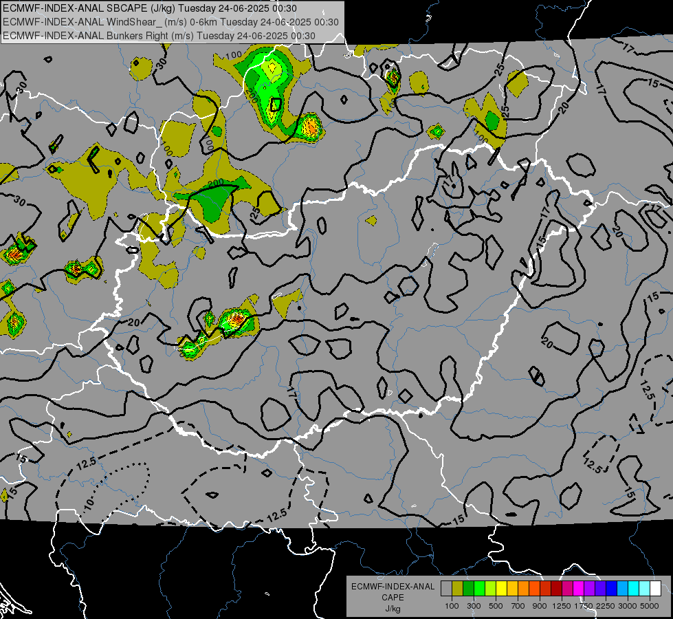The height and width of the screenshot is (619, 673).
Task: Click the WindShear 0-6km title line
Action: click(170, 22)
